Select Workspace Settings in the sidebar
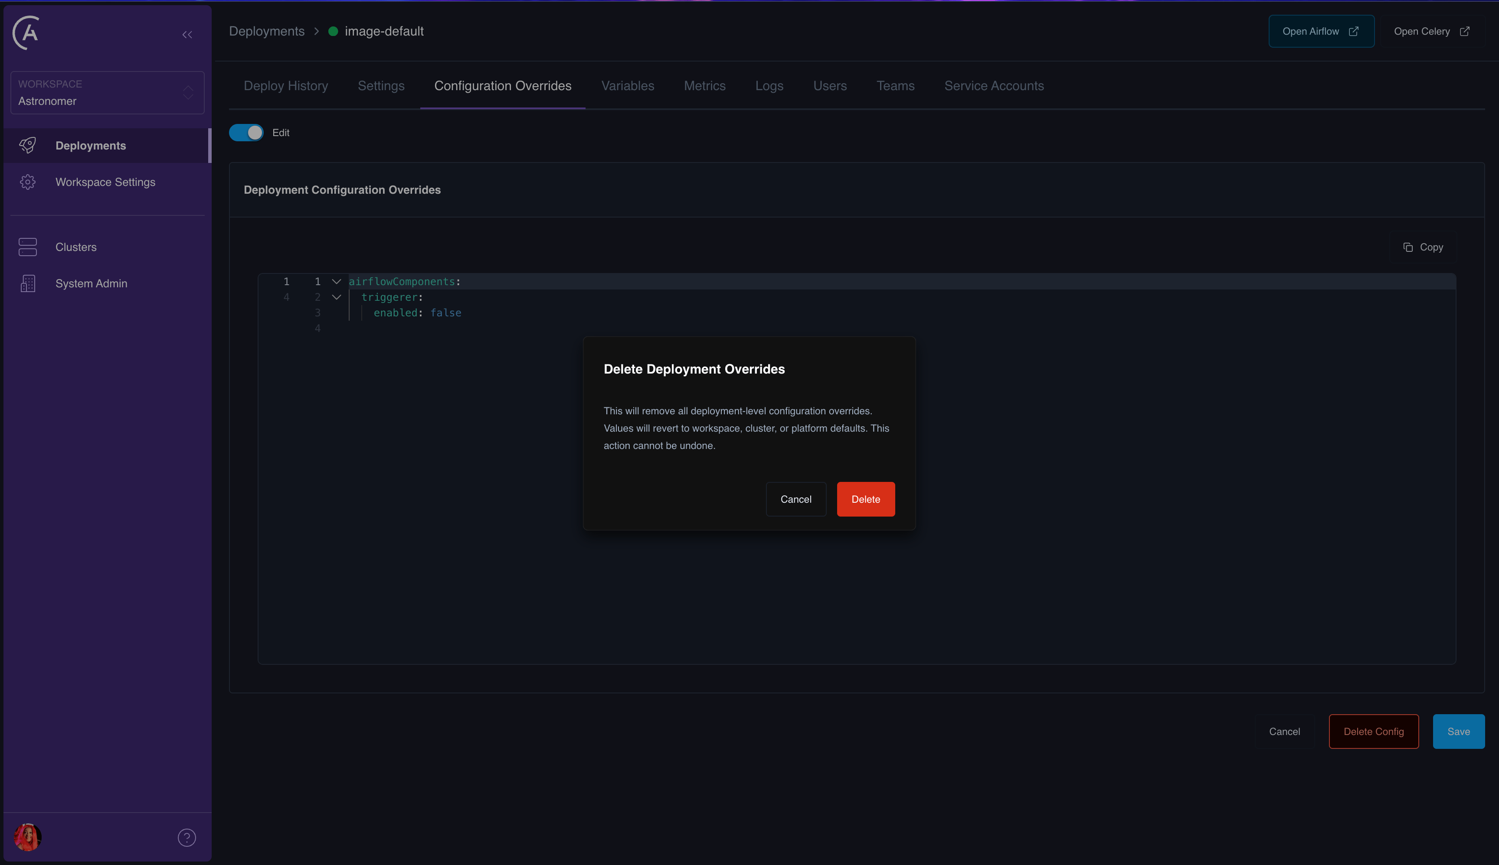The image size is (1499, 865). (108, 182)
